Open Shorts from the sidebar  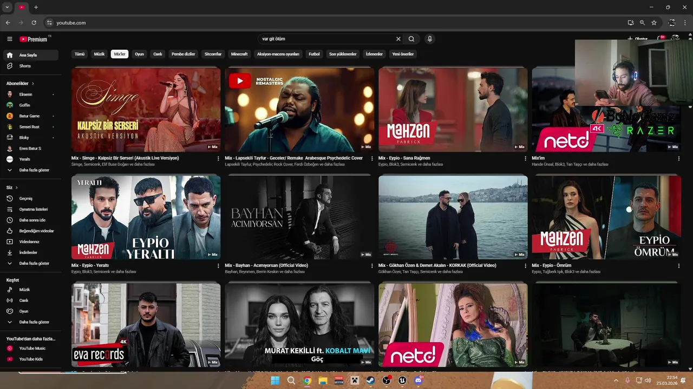click(x=31, y=66)
